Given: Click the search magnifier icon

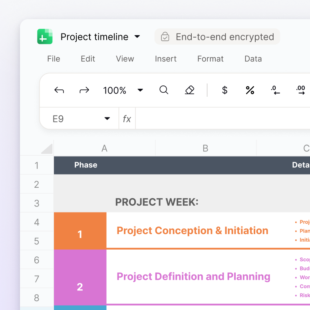Looking at the screenshot, I should [164, 90].
